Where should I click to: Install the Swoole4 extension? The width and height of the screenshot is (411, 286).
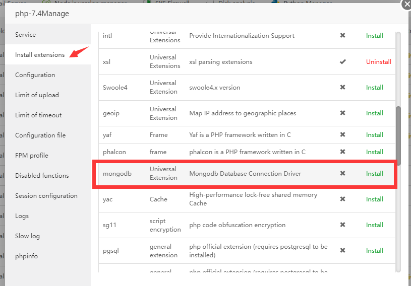(374, 87)
